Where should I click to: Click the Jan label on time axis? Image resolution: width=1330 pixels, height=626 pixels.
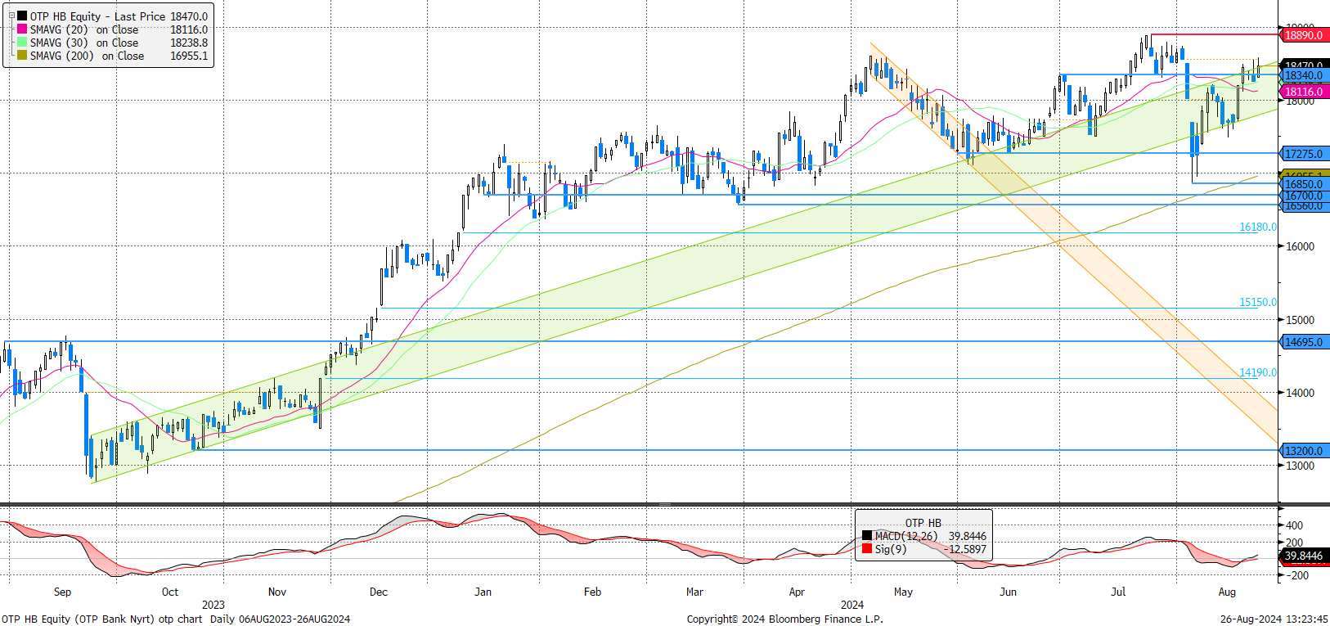click(483, 592)
